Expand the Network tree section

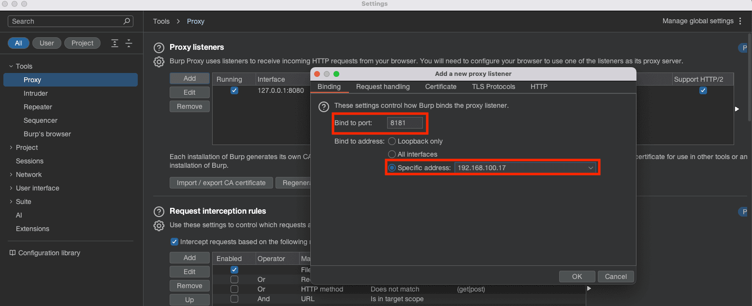[12, 175]
